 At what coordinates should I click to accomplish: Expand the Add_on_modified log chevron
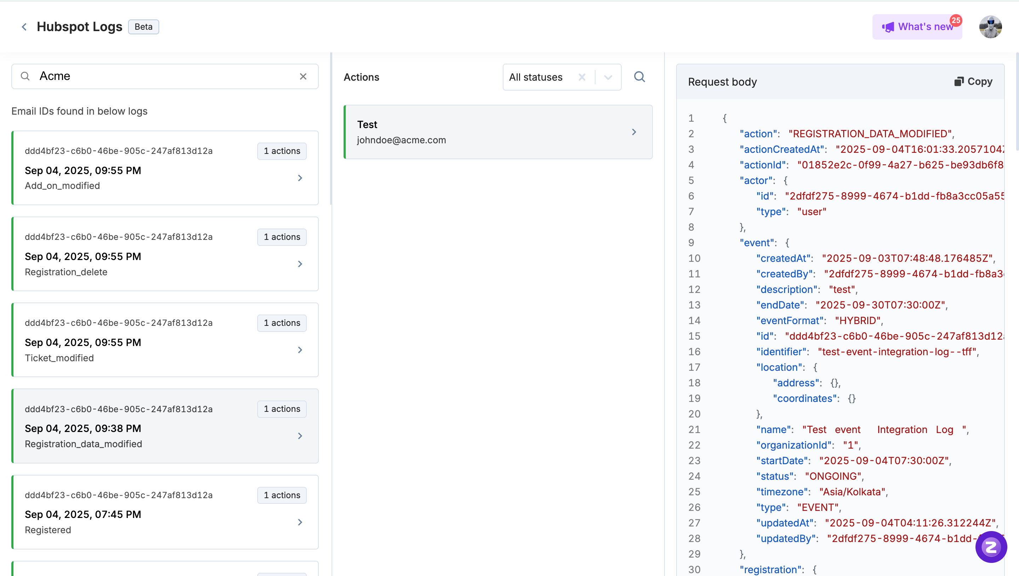coord(300,178)
